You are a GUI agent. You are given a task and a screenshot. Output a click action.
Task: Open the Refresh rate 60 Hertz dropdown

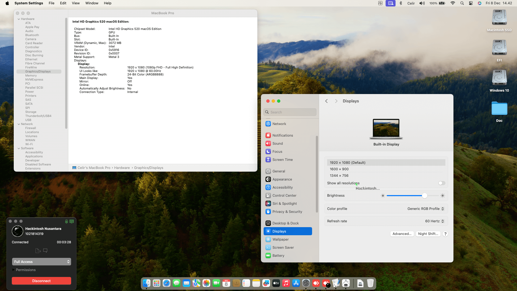(434, 221)
